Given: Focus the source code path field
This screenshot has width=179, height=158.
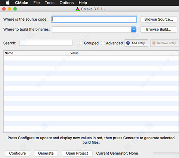Looking at the screenshot, I should 94,19.
